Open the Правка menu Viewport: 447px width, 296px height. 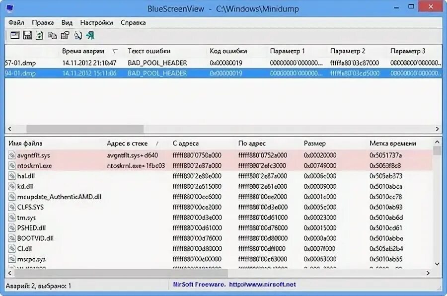coord(43,22)
